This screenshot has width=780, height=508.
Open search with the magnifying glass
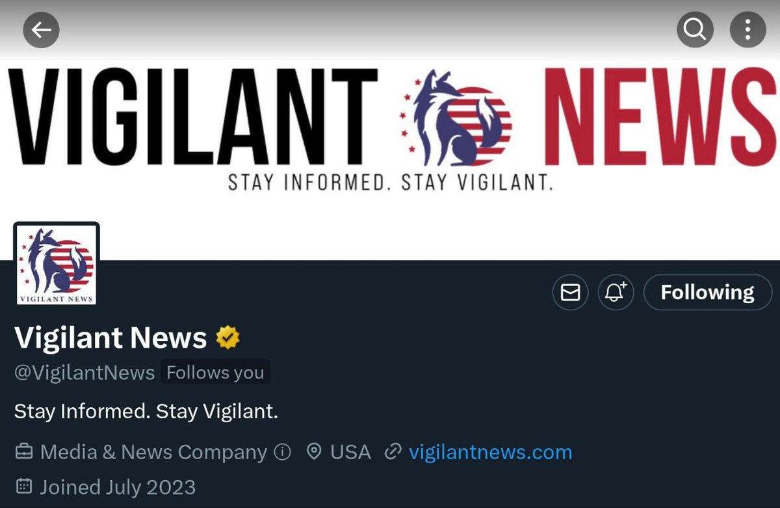[695, 30]
